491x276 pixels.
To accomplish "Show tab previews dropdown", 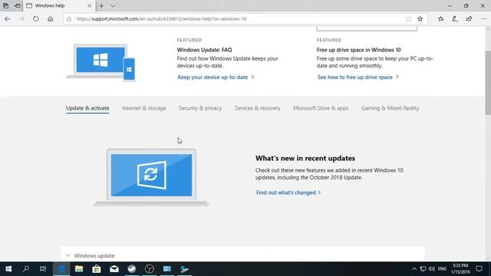I will pos(113,5).
